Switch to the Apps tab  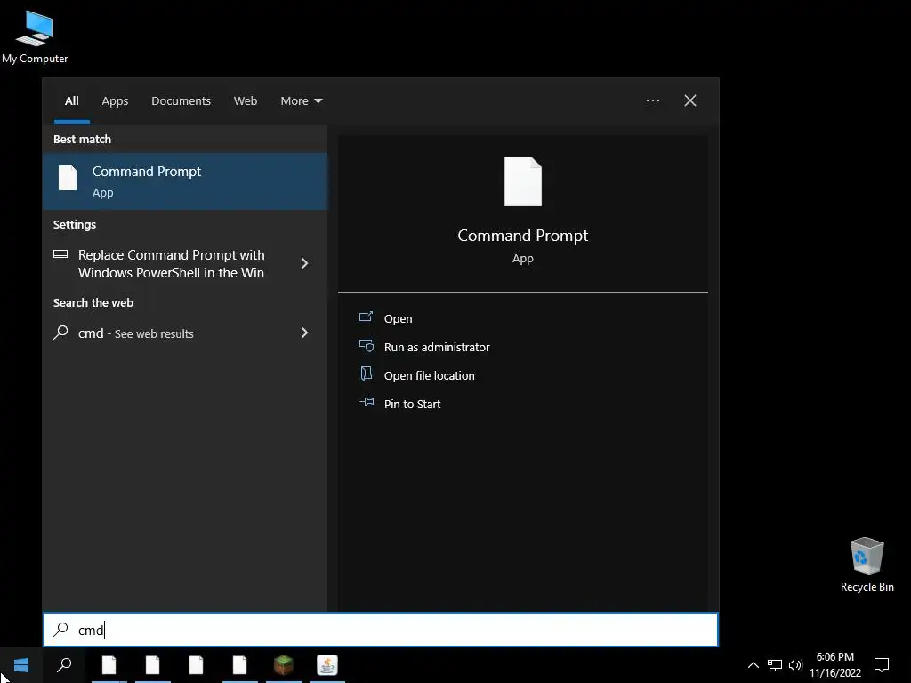[x=115, y=101]
